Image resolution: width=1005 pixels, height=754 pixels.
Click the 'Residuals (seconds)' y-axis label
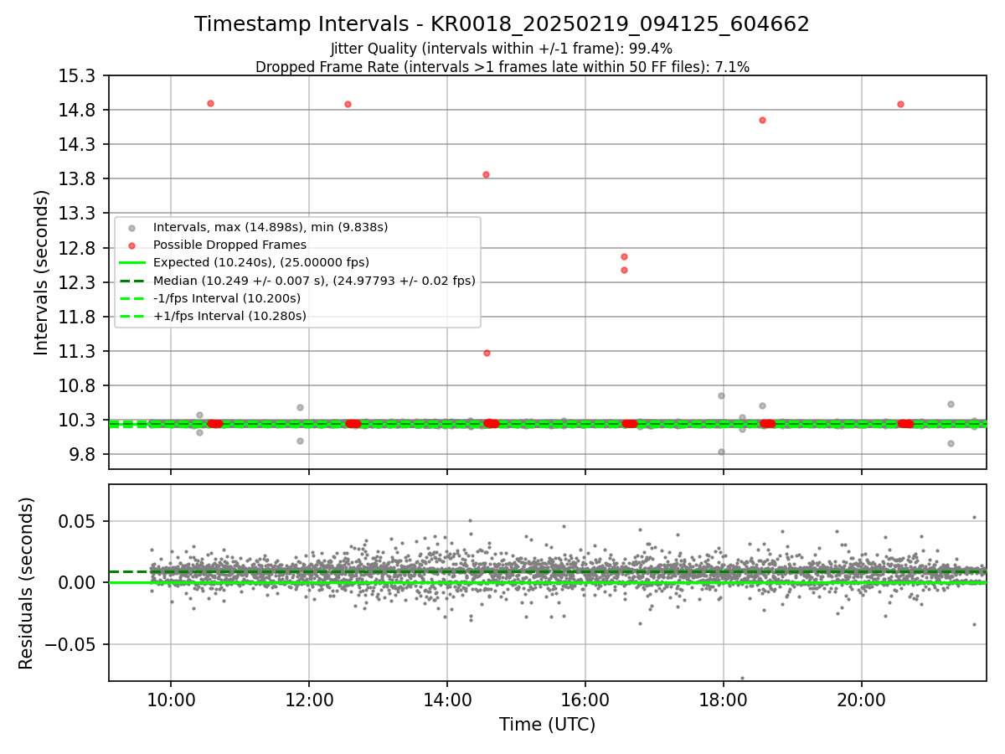[x=27, y=583]
